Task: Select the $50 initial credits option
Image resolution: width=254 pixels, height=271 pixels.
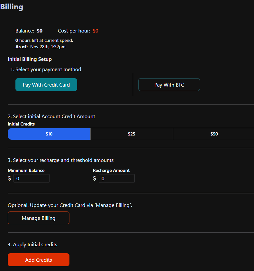Action: pyautogui.click(x=213, y=134)
